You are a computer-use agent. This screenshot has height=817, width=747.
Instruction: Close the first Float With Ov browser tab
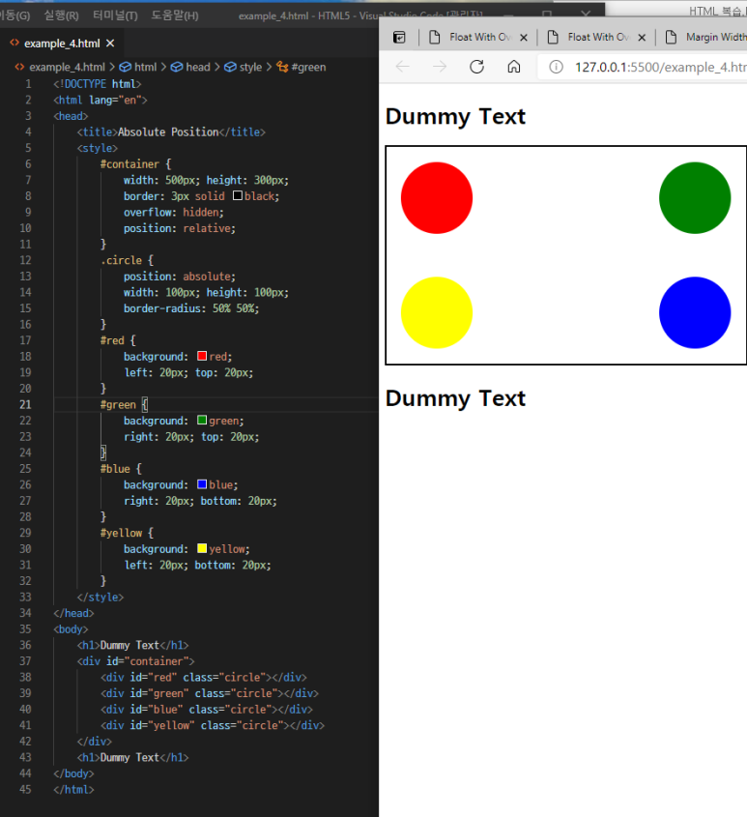(x=524, y=37)
